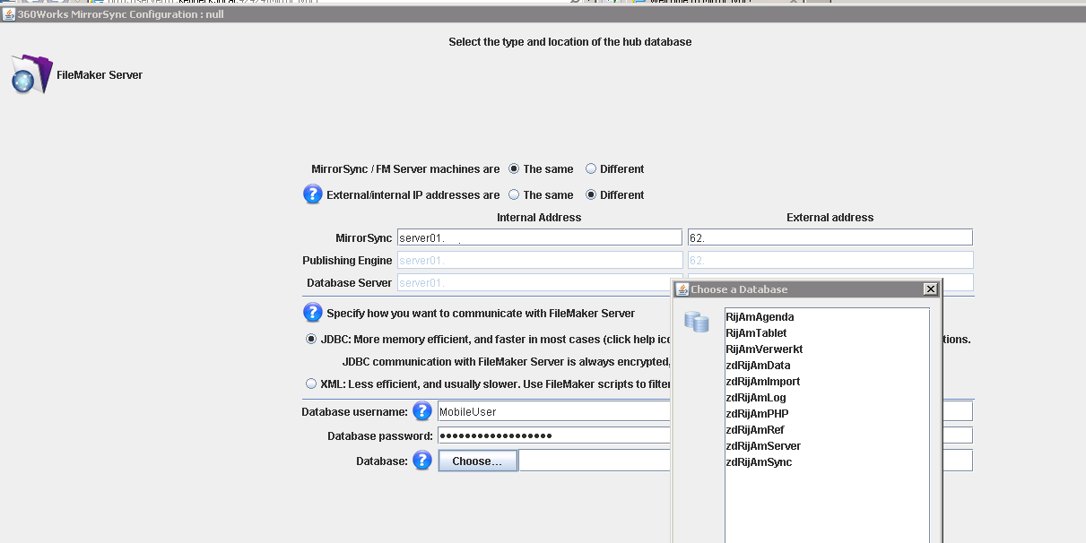Set MirrorSync/FM Server machines to The same
Image resolution: width=1086 pixels, height=543 pixels.
(x=514, y=168)
